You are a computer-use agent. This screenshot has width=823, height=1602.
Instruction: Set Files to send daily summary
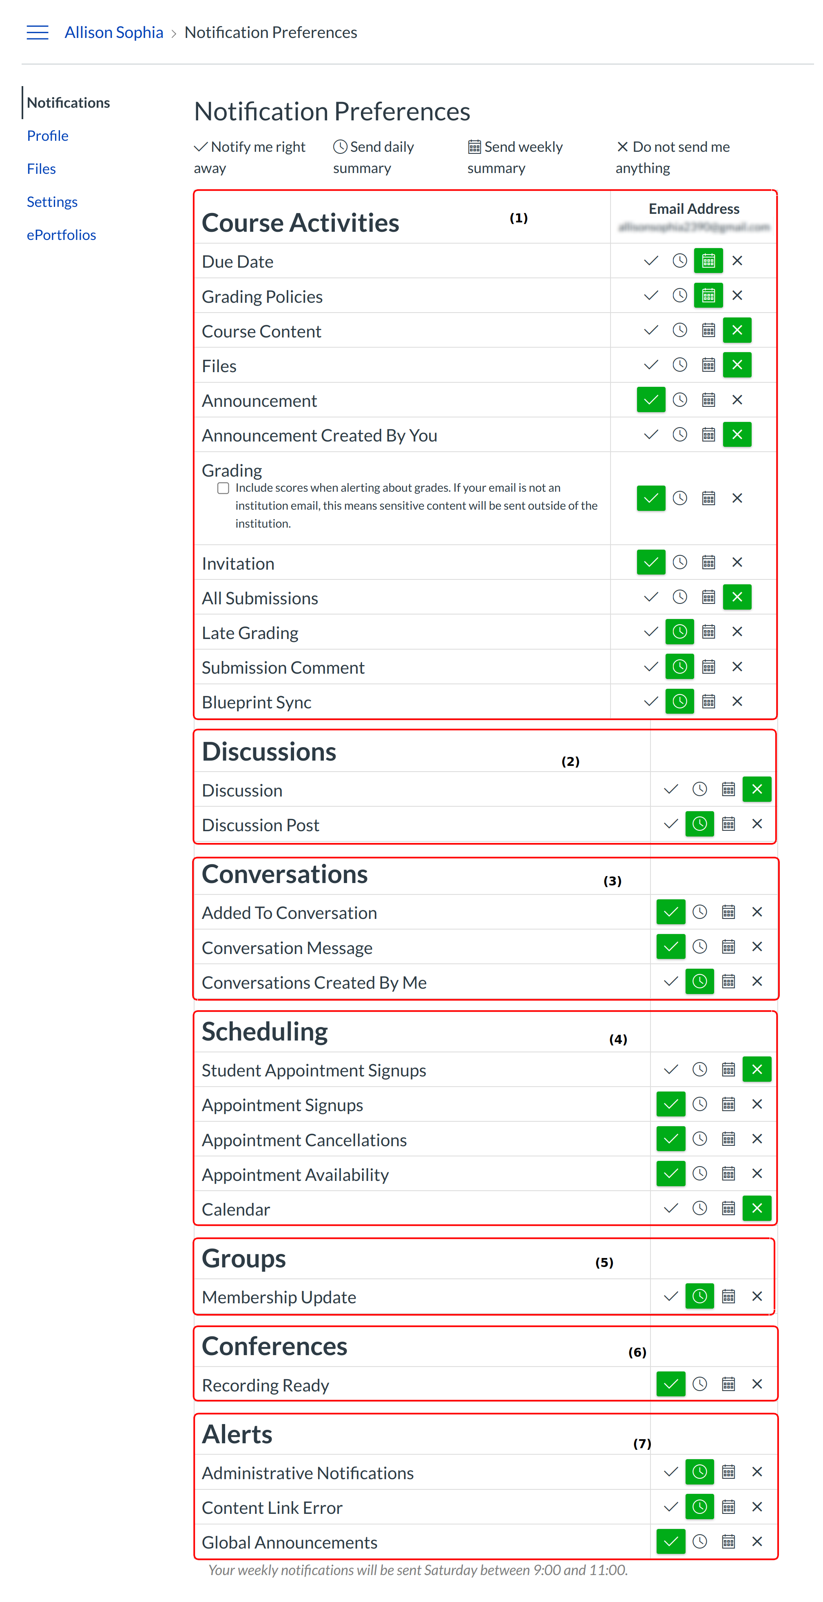[679, 365]
